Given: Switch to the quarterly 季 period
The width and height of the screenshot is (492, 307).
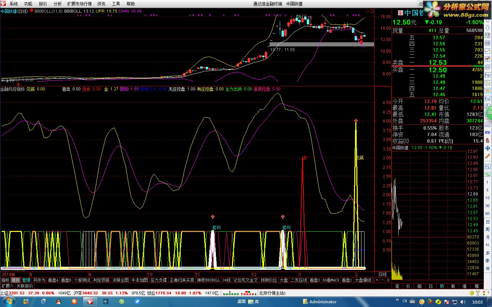Looking at the screenshot, I should click(x=488, y=261).
